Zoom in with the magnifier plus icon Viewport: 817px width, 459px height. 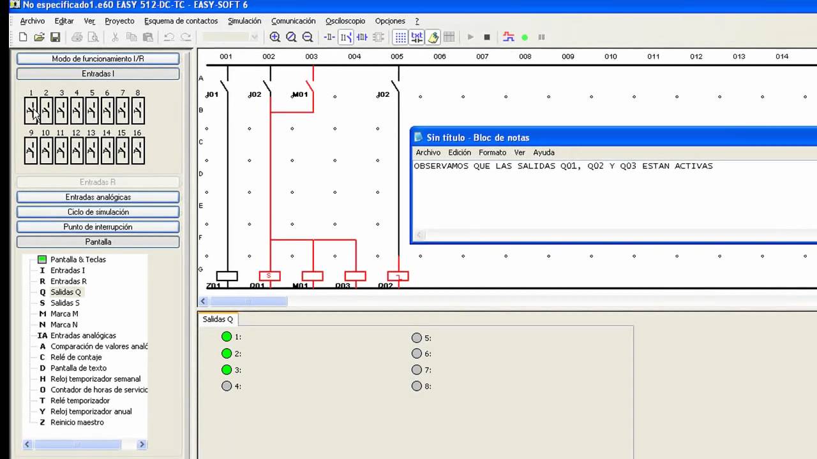click(x=275, y=37)
